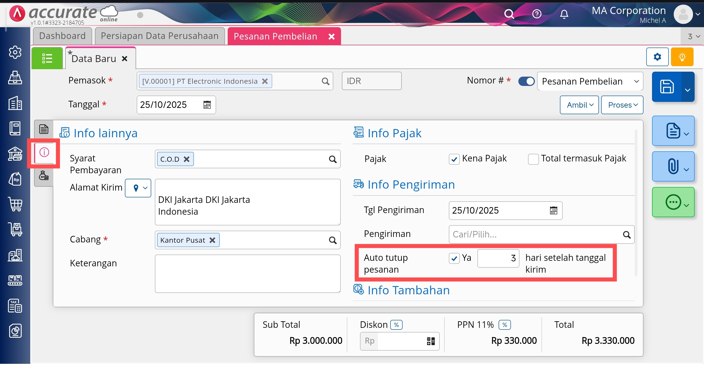The width and height of the screenshot is (704, 366).
Task: Open the notification bell
Action: pos(564,14)
